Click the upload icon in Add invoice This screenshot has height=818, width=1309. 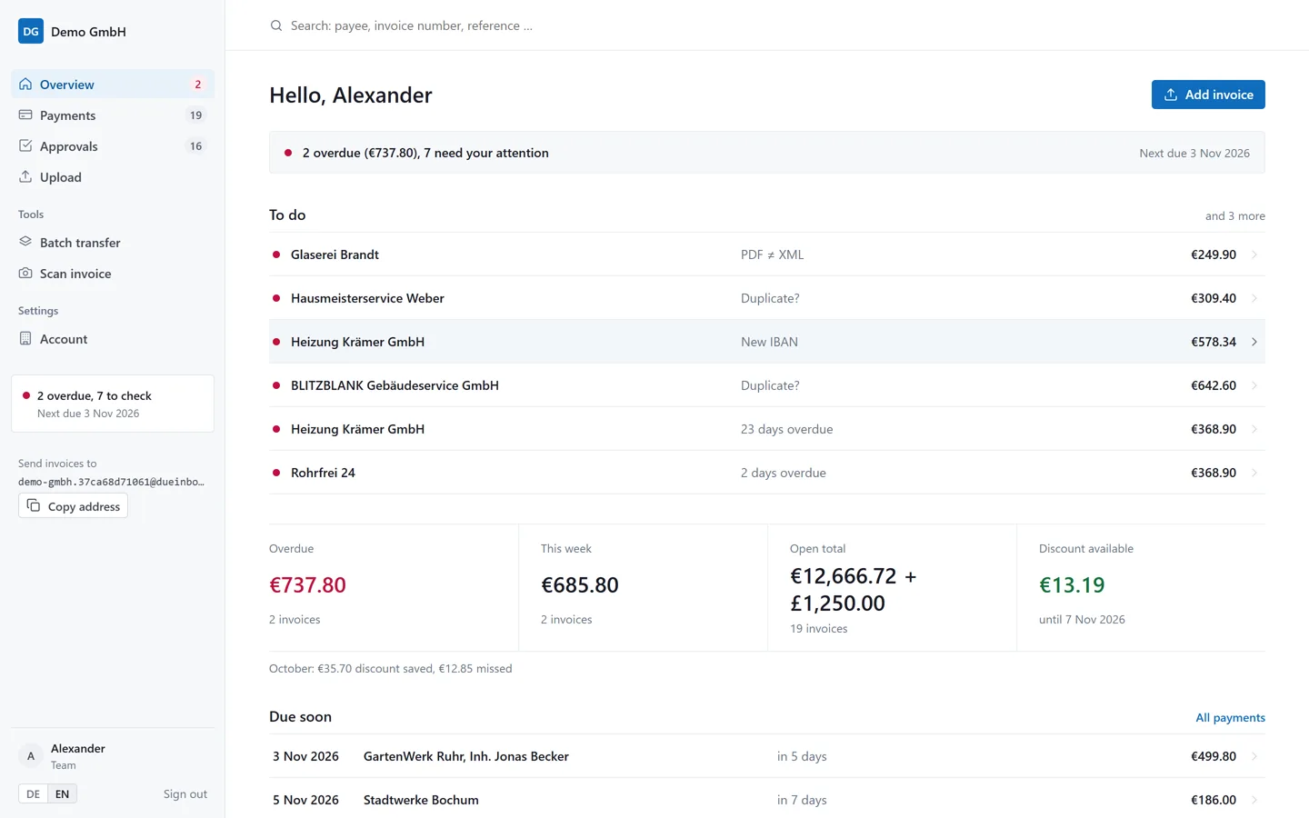(x=1171, y=95)
